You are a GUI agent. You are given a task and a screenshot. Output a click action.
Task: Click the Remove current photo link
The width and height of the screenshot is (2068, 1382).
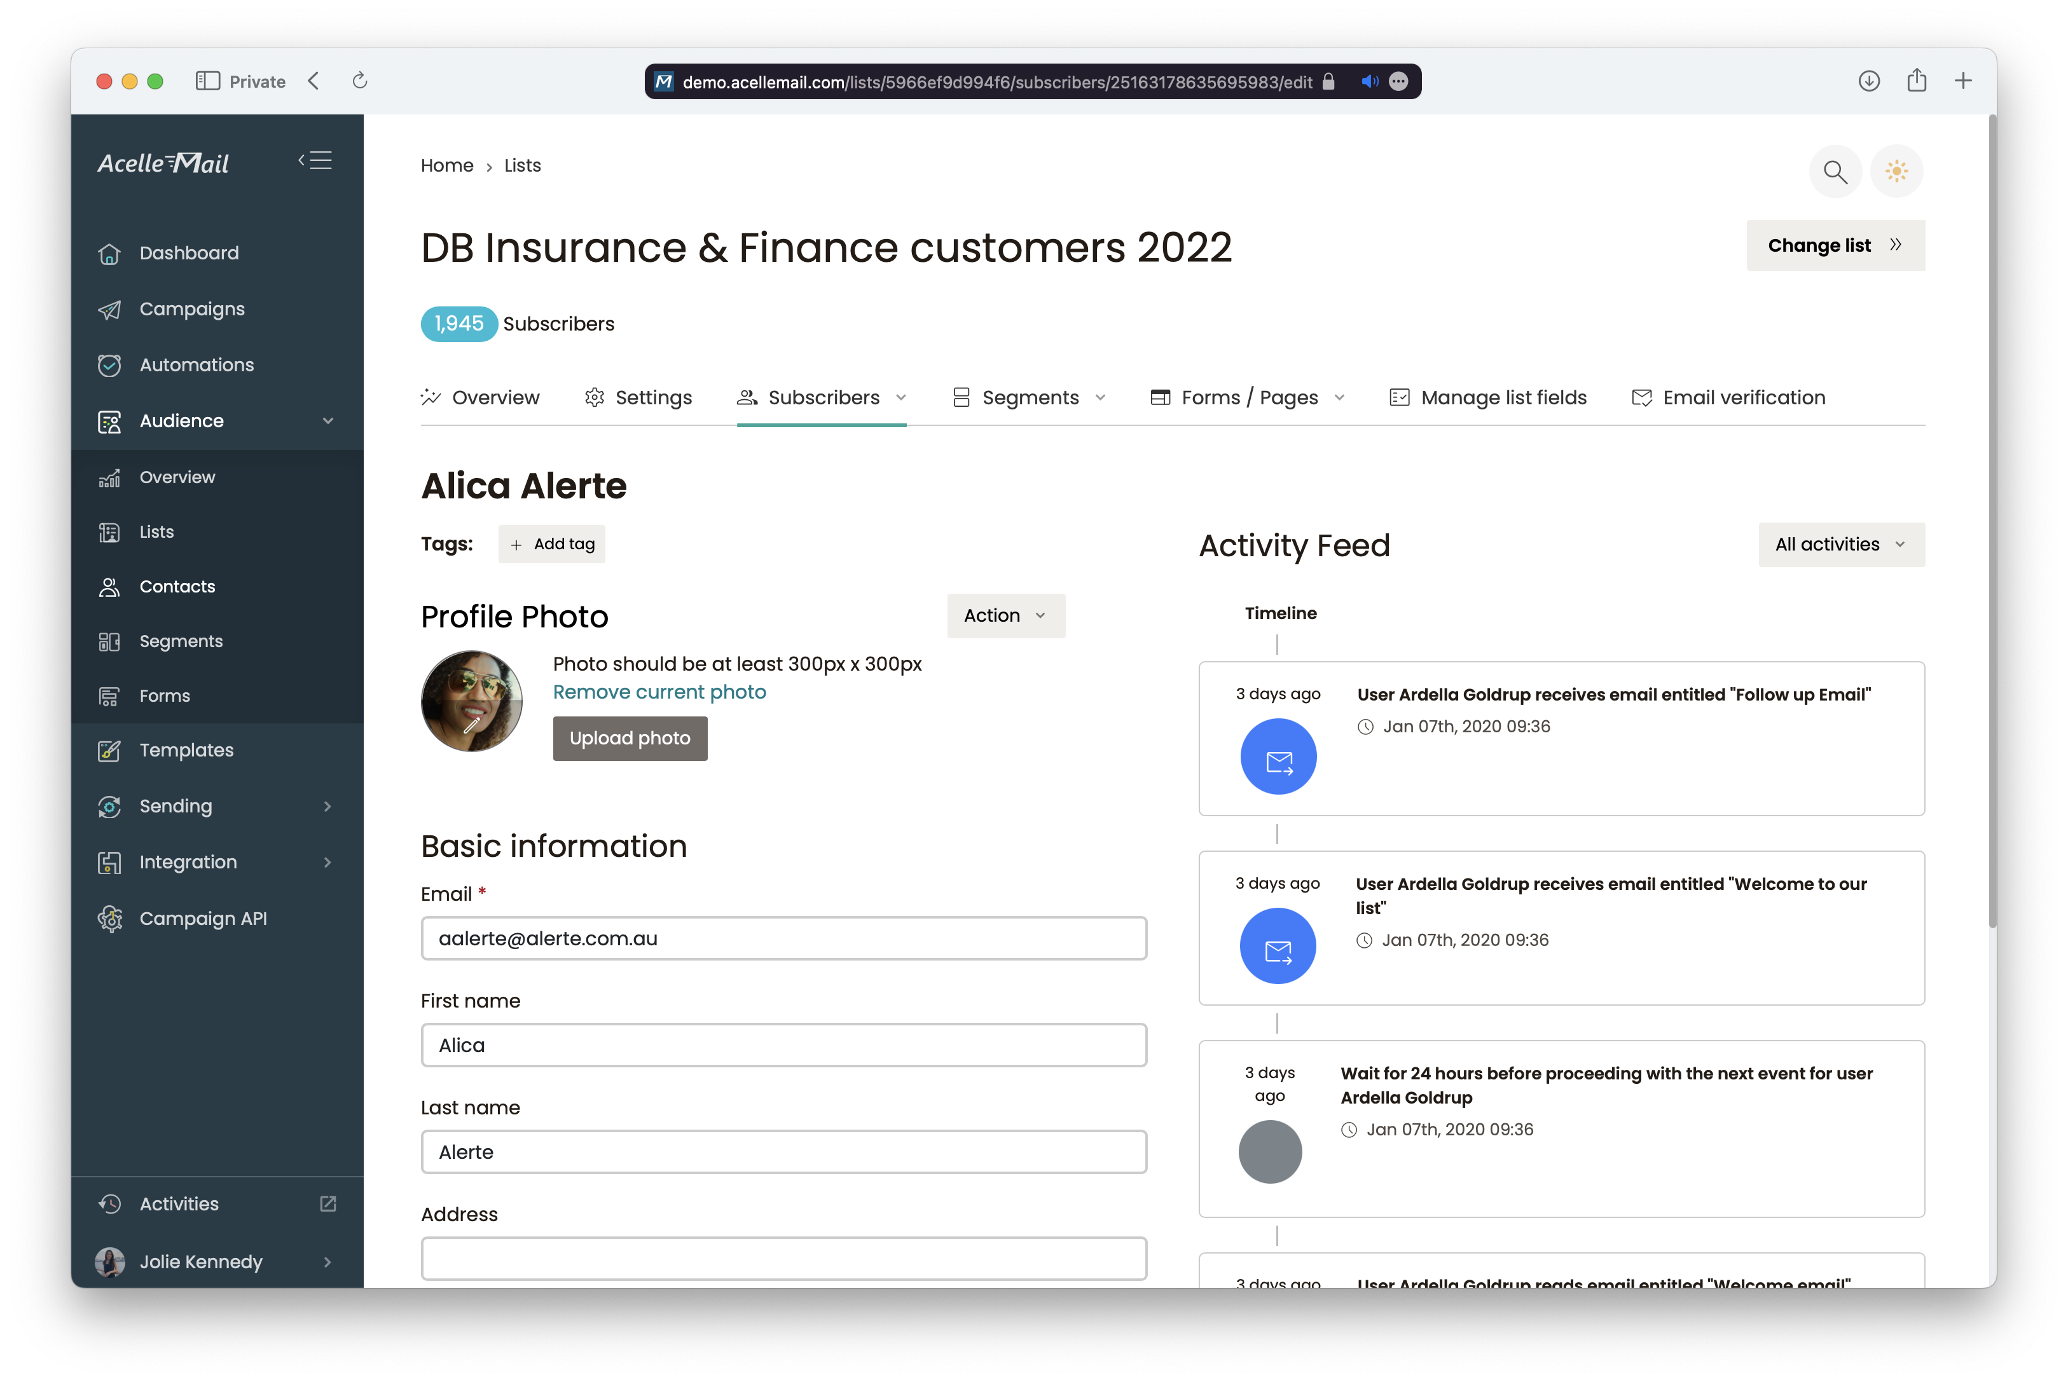[x=659, y=692]
